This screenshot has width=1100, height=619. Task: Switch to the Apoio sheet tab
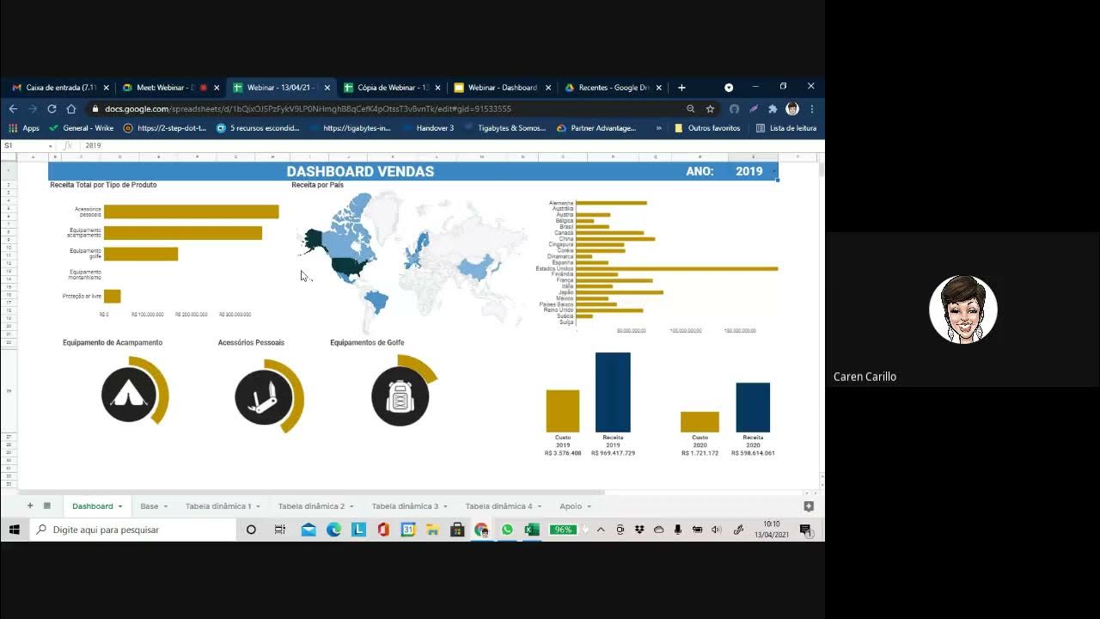tap(571, 506)
